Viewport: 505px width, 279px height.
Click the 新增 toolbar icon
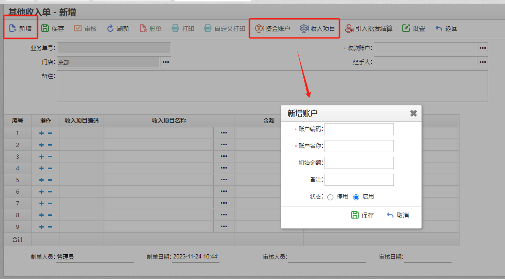click(x=13, y=28)
